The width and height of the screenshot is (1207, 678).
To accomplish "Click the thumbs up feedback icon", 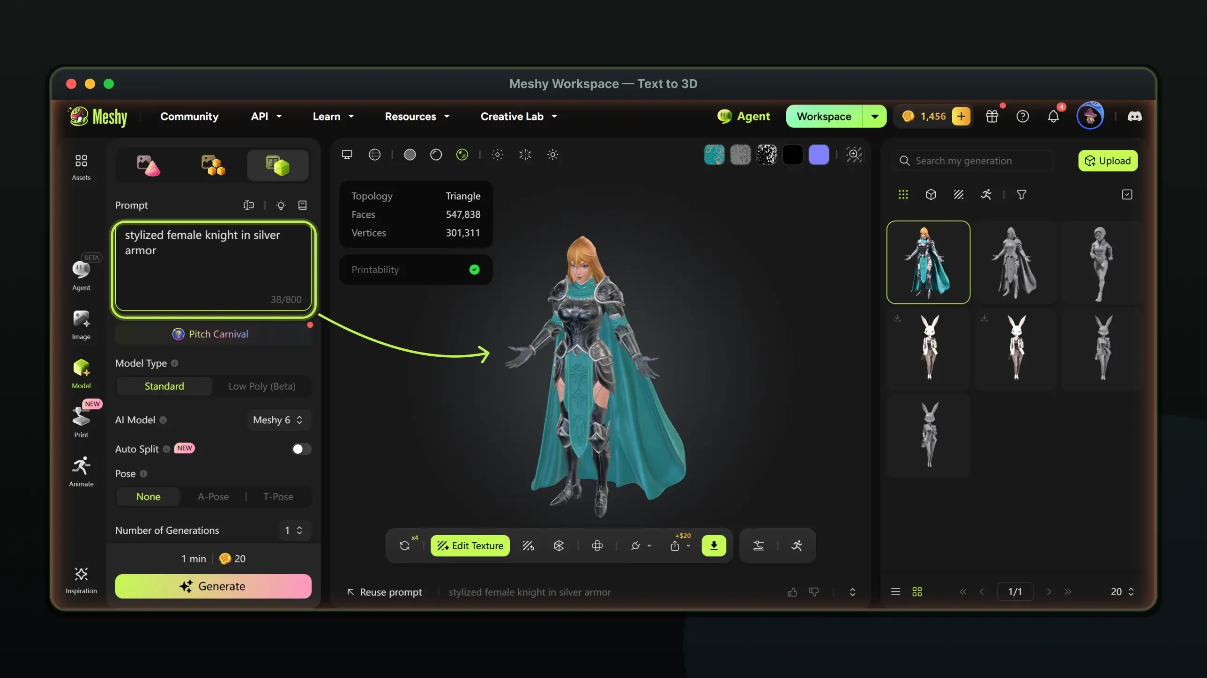I will (792, 592).
